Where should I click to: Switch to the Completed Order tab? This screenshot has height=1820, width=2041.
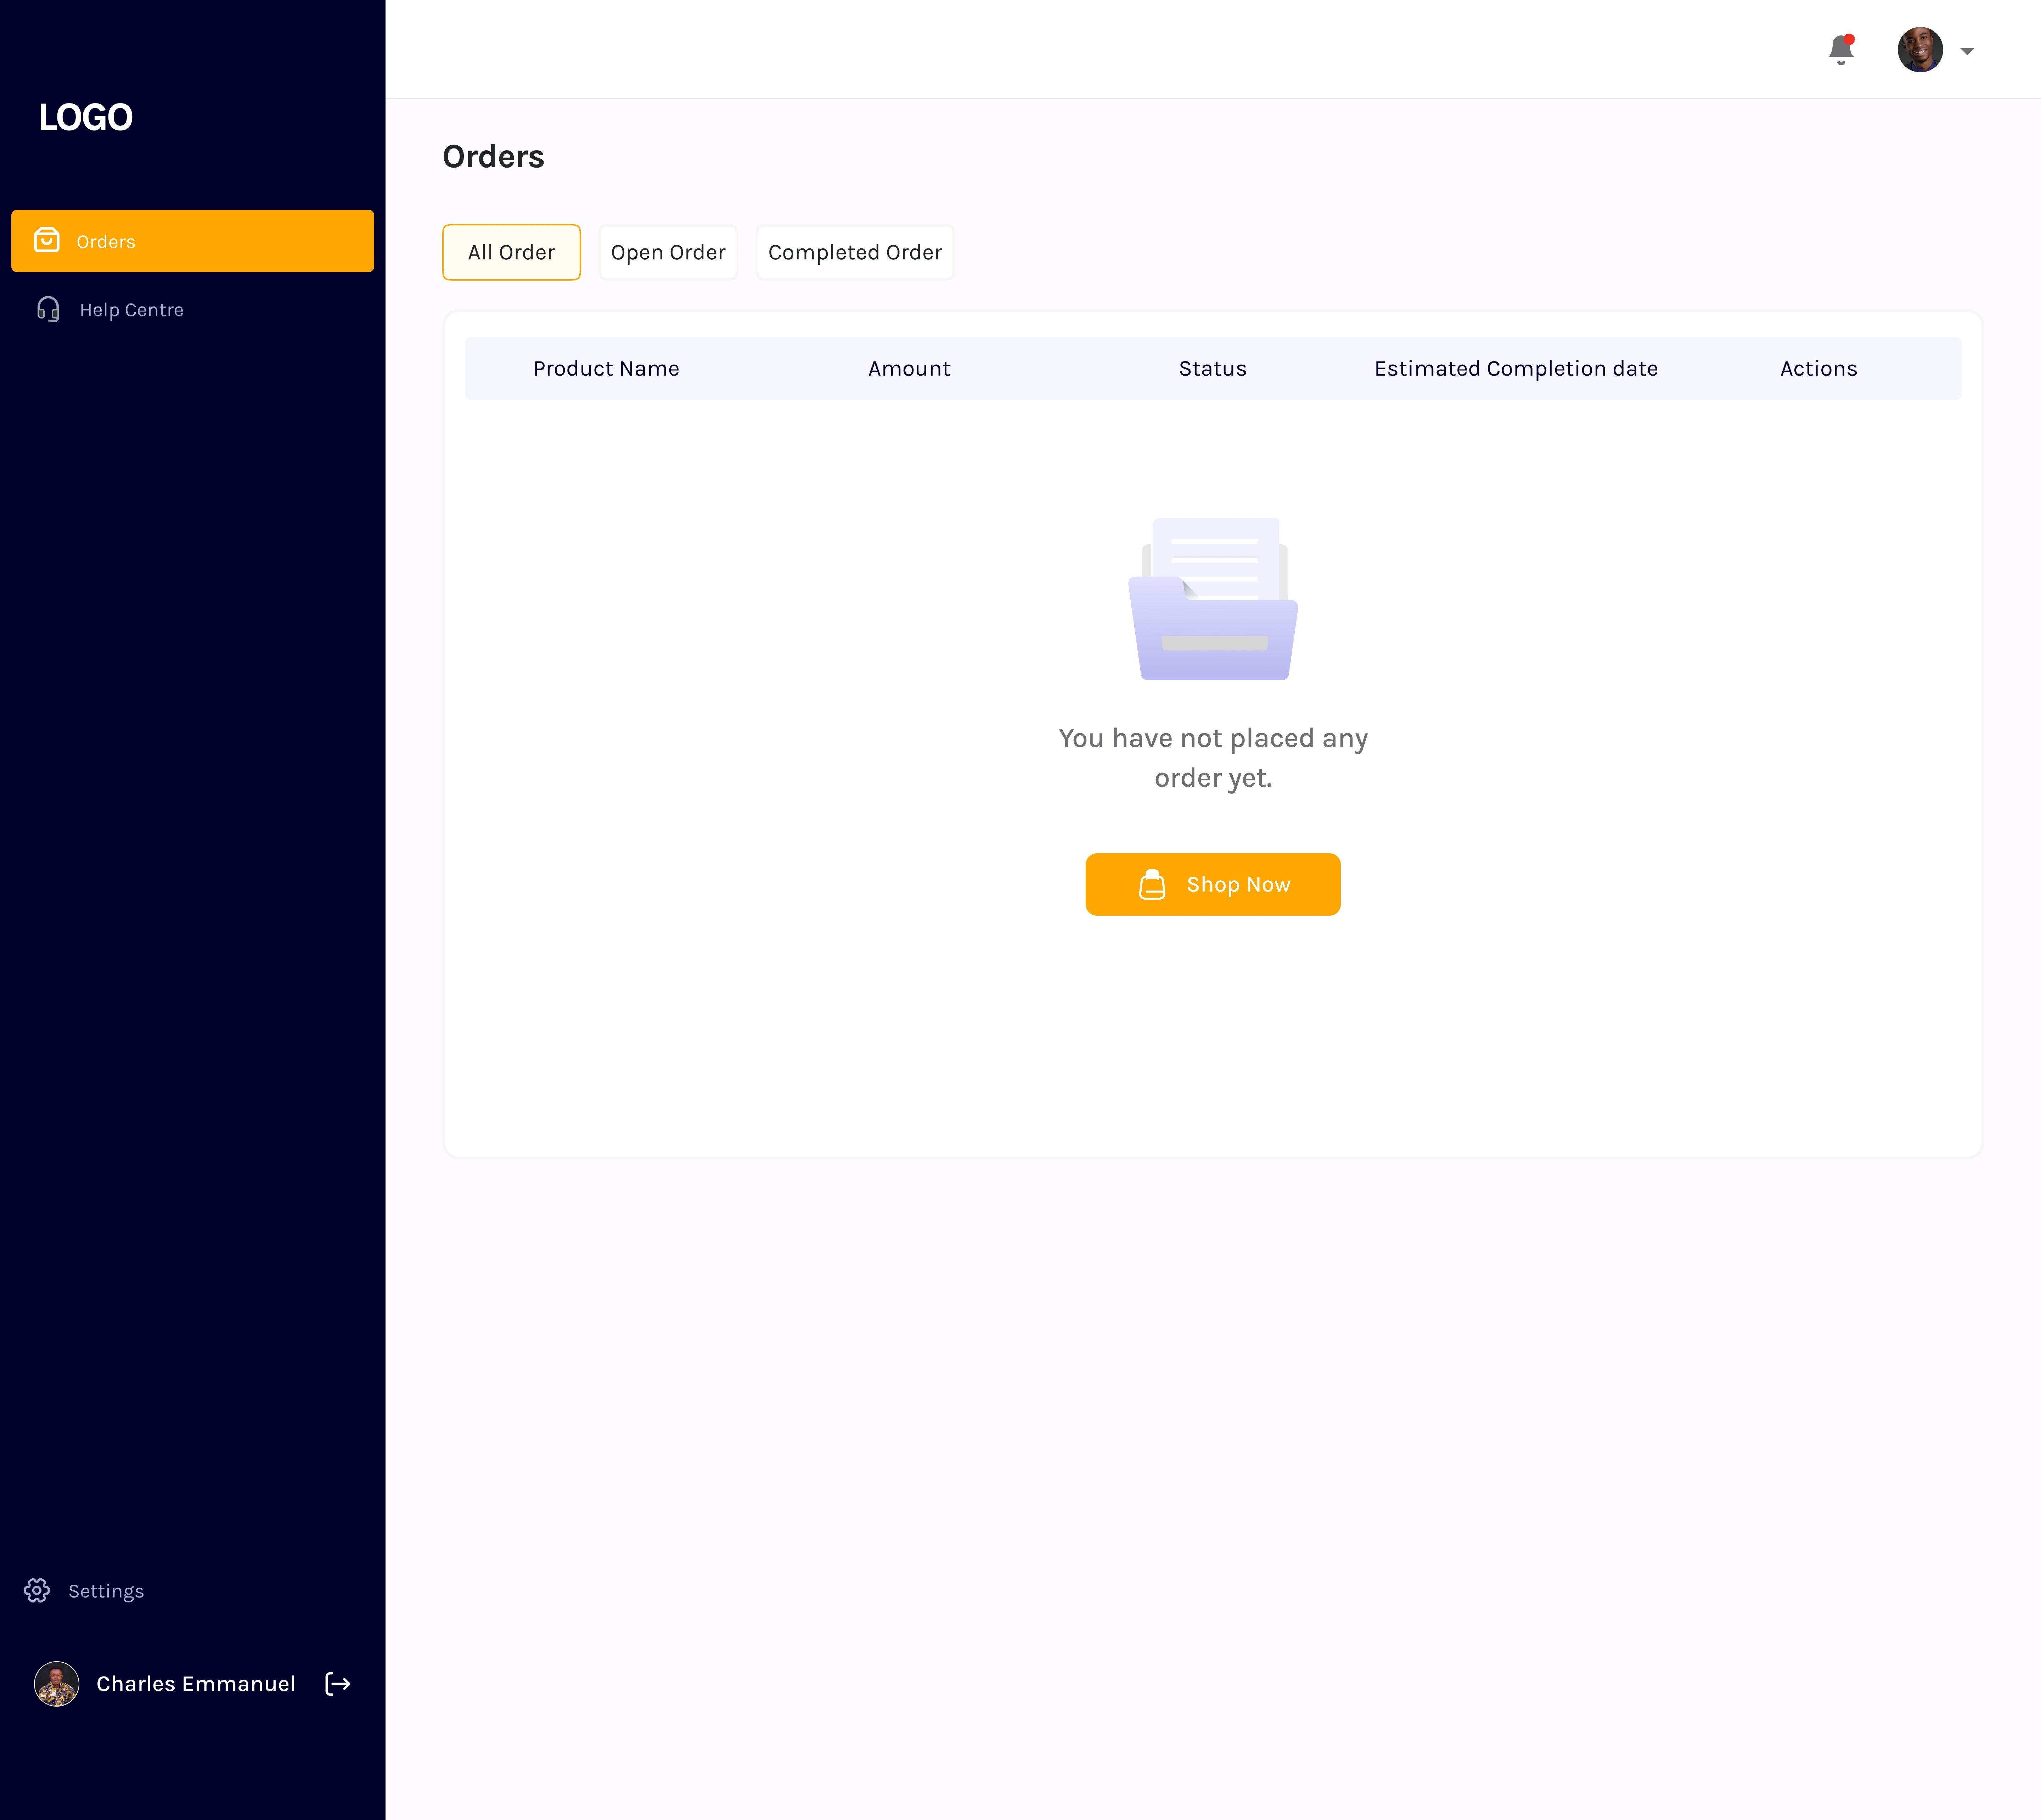pyautogui.click(x=855, y=252)
